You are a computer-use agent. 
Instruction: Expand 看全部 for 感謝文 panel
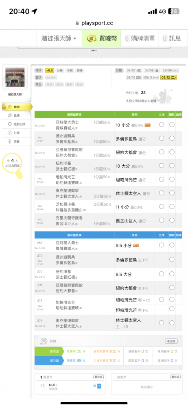pyautogui.click(x=175, y=377)
